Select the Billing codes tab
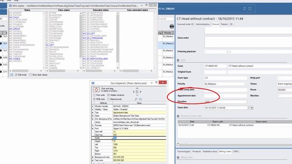Image resolution: width=292 pixels, height=164 pixels. [x=225, y=152]
